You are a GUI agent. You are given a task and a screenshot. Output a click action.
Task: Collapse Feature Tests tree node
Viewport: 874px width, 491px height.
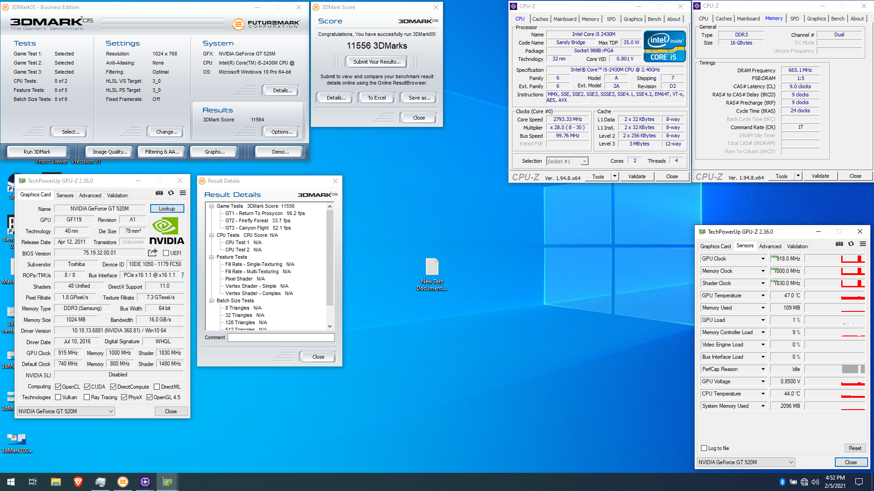click(x=212, y=257)
